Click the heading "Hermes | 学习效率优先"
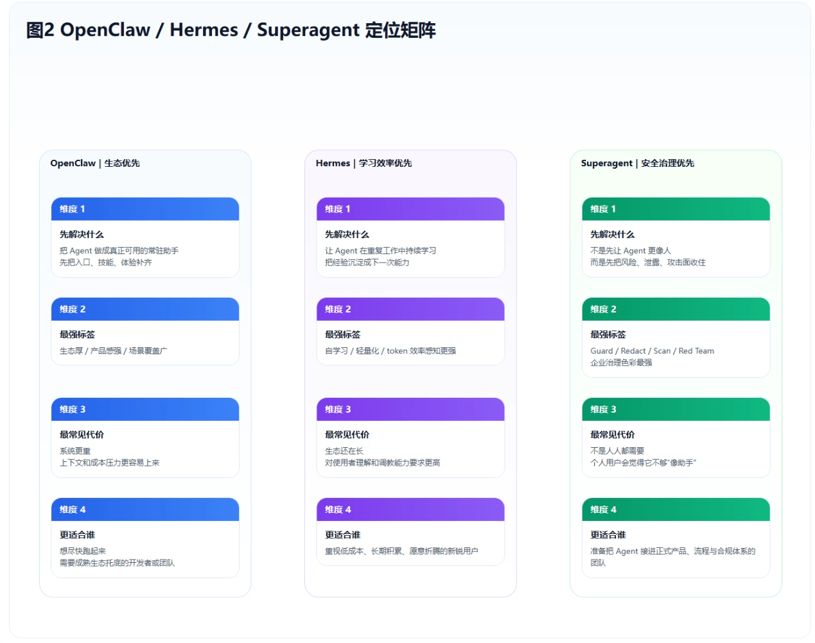 [x=364, y=163]
